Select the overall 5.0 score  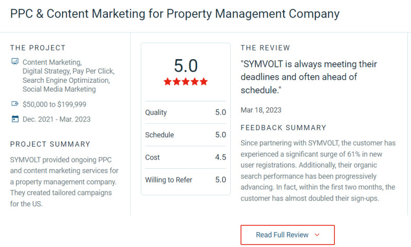[x=185, y=65]
